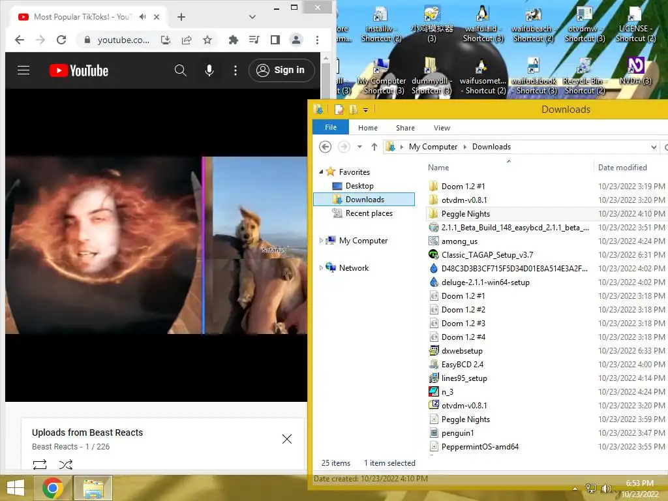Screen dimensions: 668x501
Task: Select EasyBCD 2.4 file
Action: coord(463,364)
